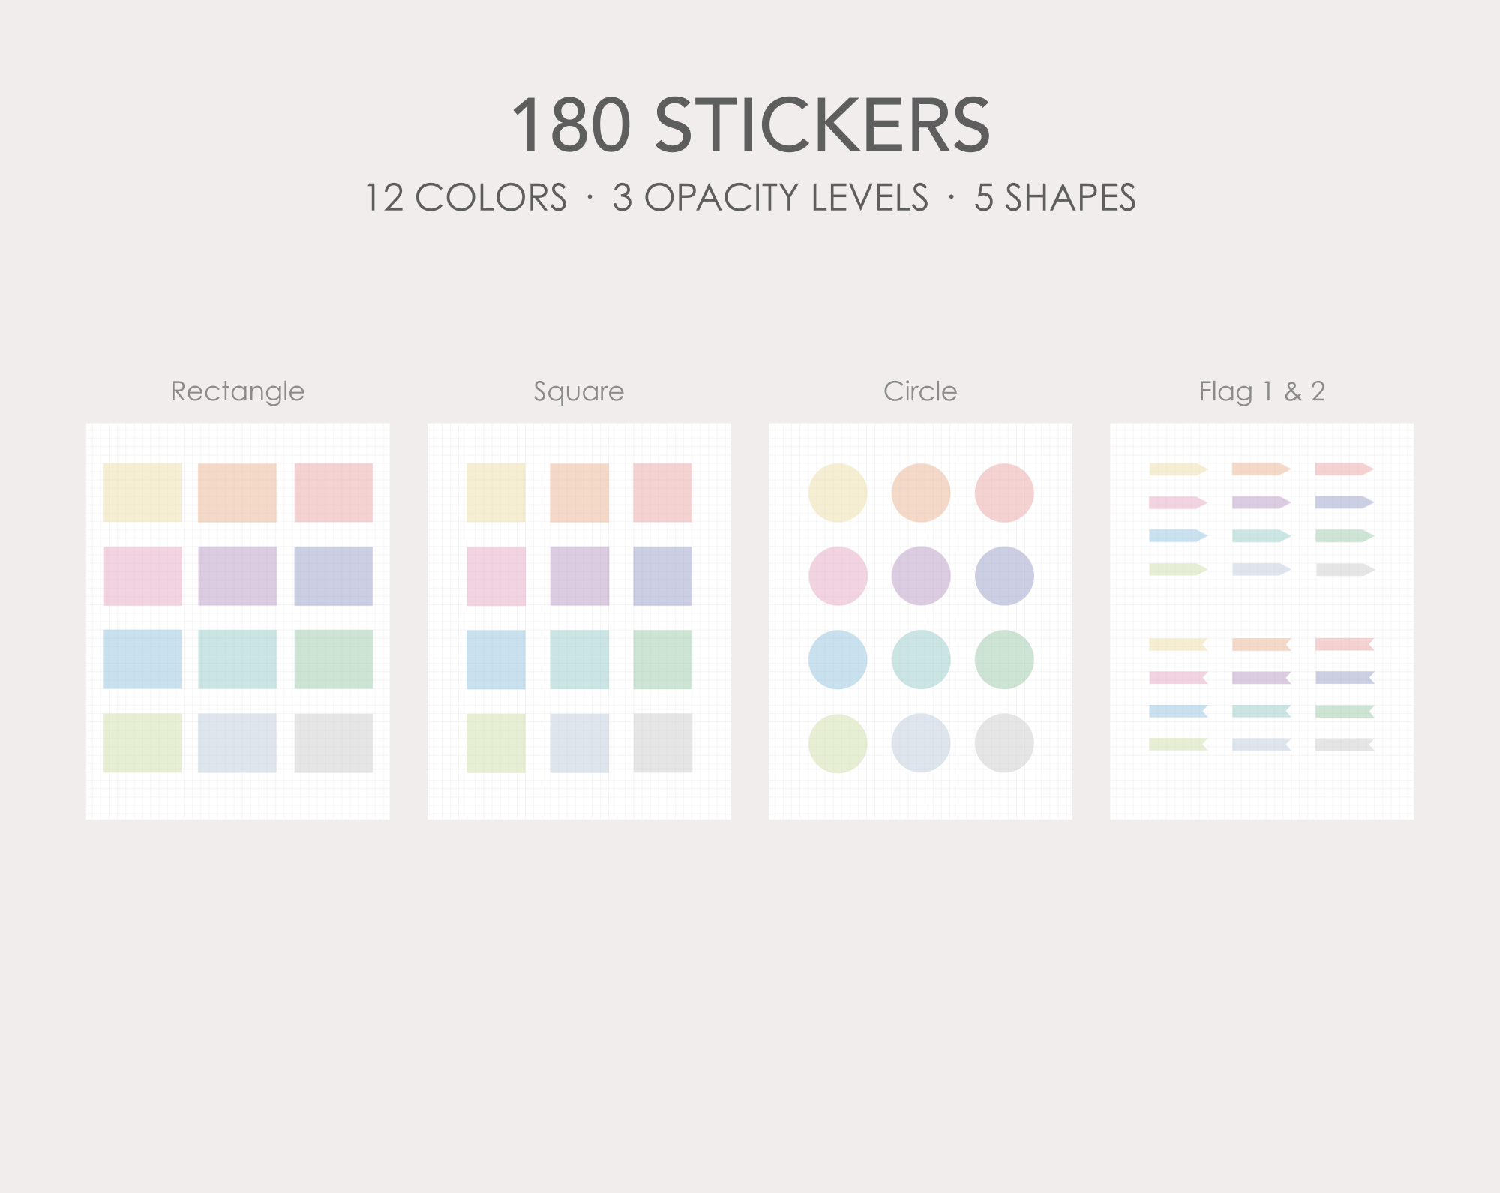Screen dimensions: 1500x1193
Task: Choose the teal circle sticker
Action: coord(921,660)
